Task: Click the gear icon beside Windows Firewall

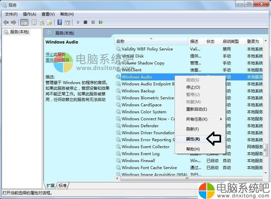Action: pyautogui.click(x=118, y=160)
